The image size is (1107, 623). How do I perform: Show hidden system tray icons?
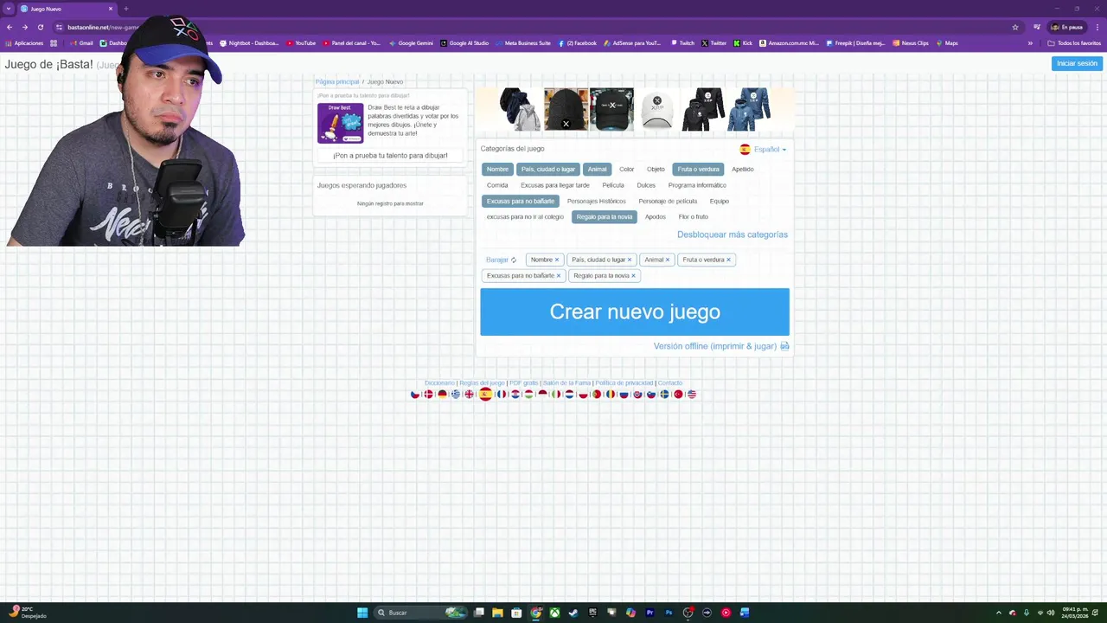(998, 613)
